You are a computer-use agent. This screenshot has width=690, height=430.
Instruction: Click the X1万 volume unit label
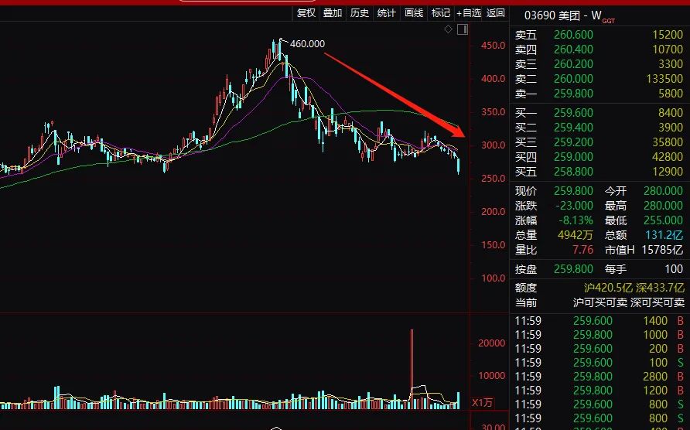pyautogui.click(x=482, y=403)
